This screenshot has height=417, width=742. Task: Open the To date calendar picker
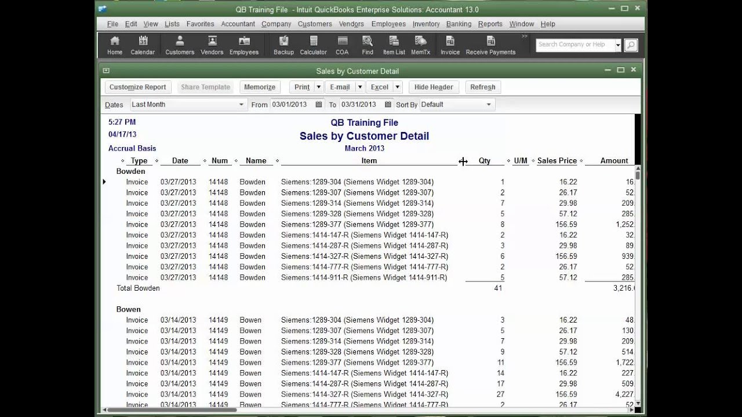click(x=388, y=104)
